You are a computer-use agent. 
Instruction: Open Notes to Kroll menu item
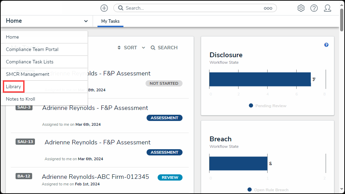point(21,99)
